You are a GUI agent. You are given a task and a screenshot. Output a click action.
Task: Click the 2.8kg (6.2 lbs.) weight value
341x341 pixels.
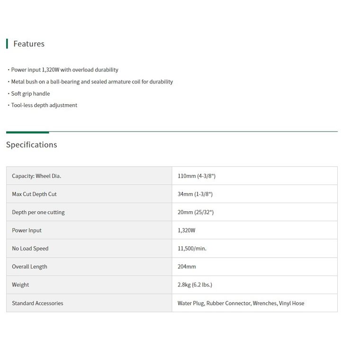195,285
